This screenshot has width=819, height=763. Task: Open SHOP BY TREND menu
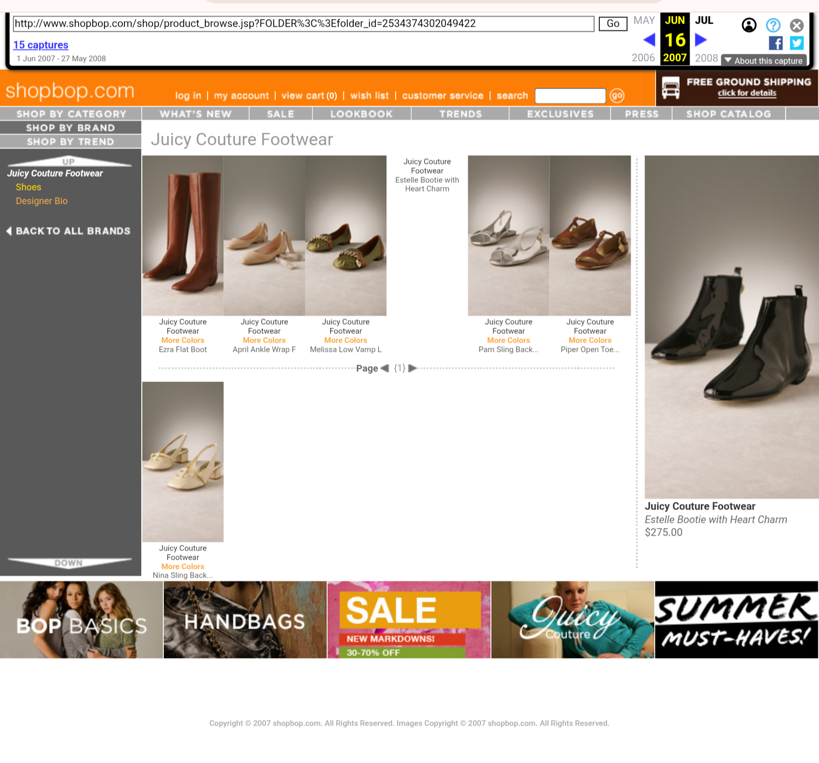pyautogui.click(x=71, y=141)
